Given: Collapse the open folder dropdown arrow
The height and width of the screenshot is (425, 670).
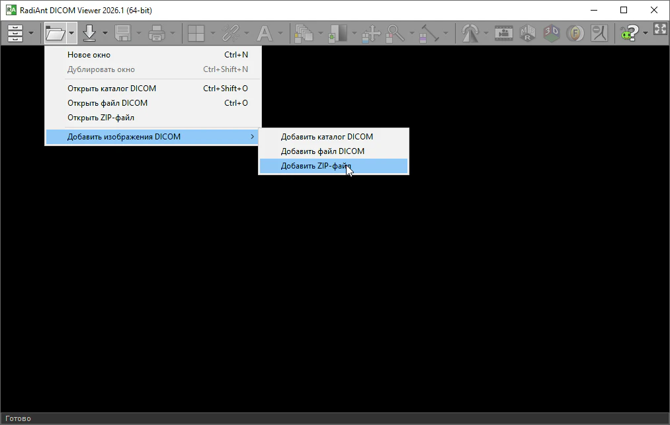Looking at the screenshot, I should click(71, 33).
